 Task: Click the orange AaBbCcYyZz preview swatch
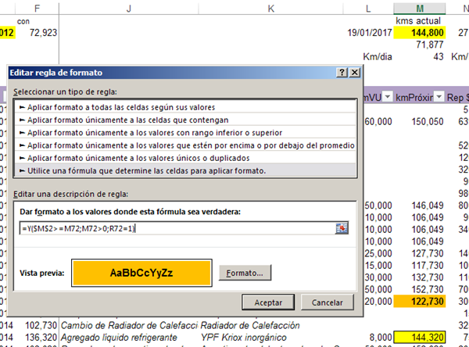coord(141,273)
